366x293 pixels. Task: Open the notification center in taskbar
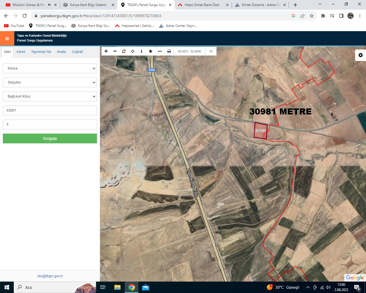357,287
